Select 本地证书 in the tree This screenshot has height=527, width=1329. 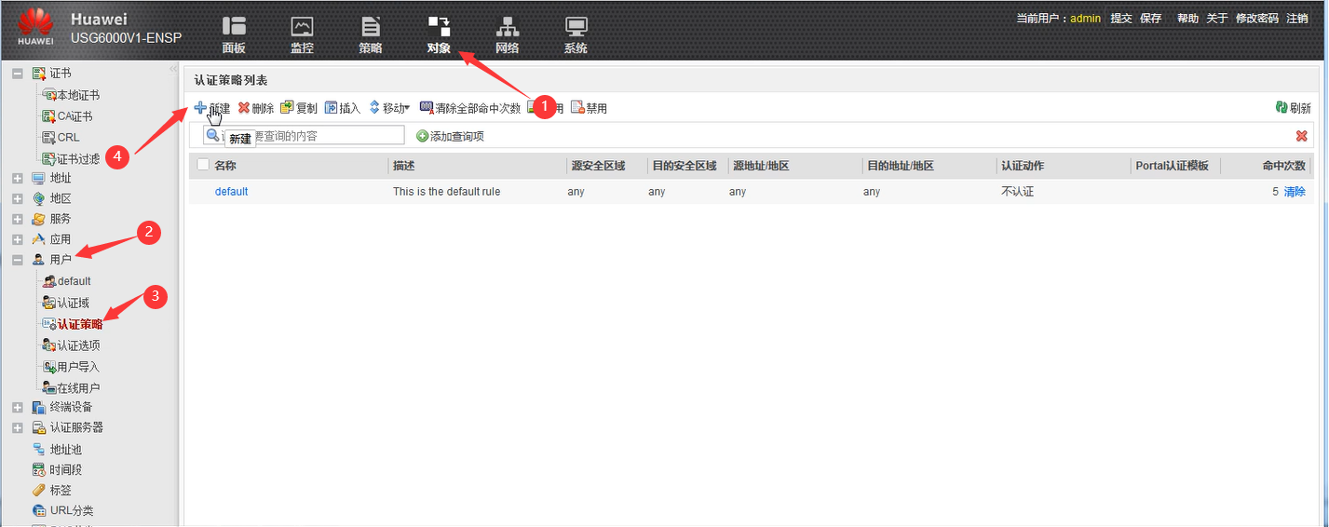click(78, 95)
